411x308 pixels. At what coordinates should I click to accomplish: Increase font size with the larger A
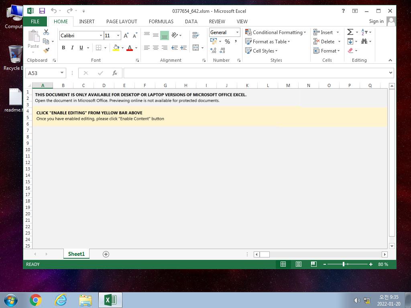(126, 35)
